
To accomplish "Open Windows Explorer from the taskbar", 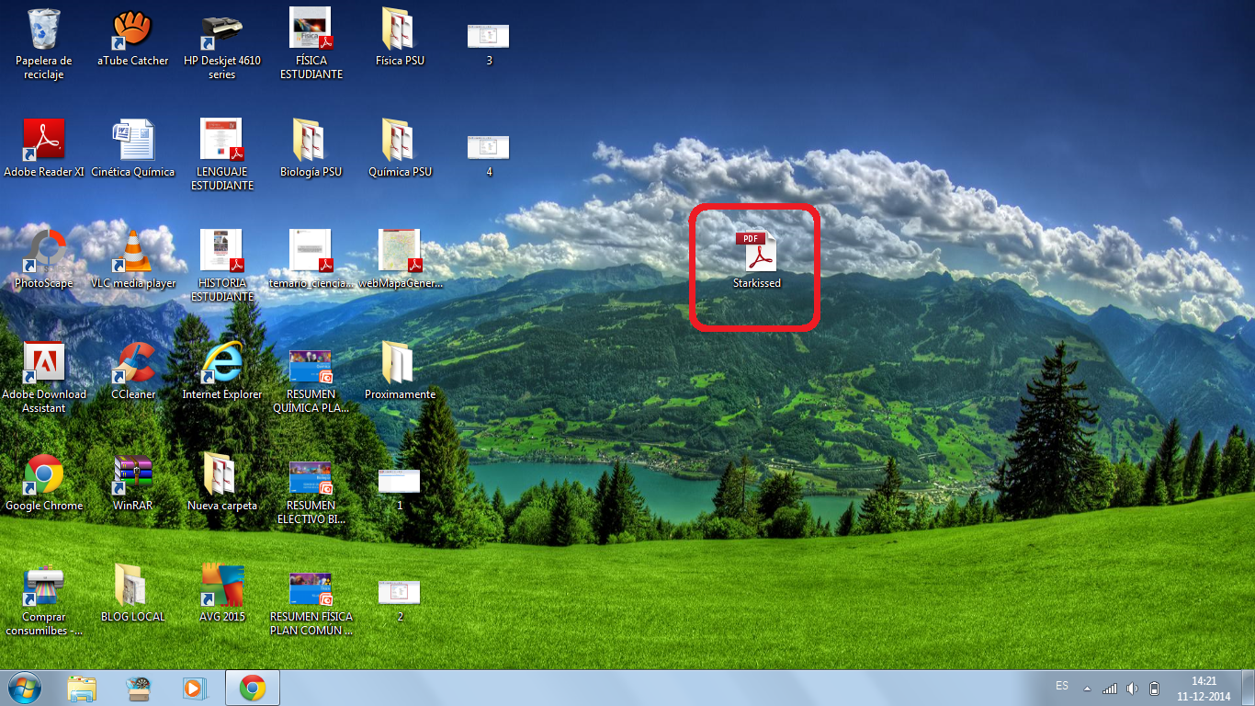I will click(x=82, y=688).
